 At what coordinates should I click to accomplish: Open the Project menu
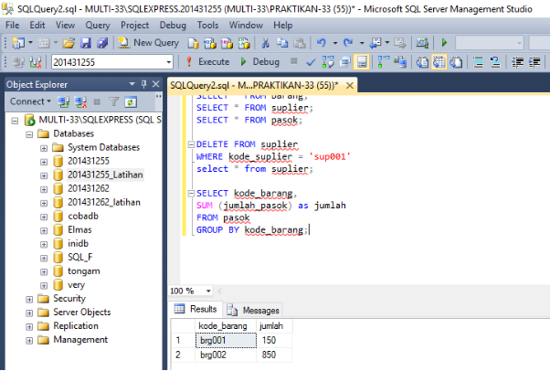134,26
